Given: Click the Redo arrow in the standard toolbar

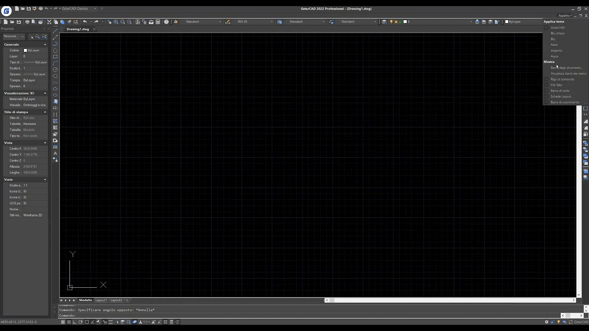Looking at the screenshot, I should (96, 22).
